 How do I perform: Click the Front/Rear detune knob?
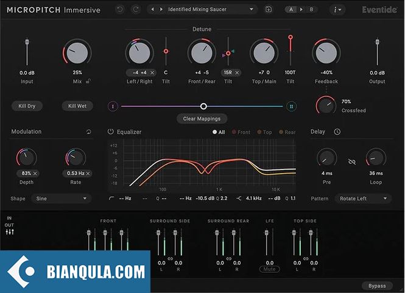pyautogui.click(x=202, y=53)
